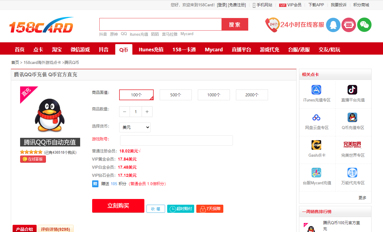Open the 网盘云盘专区 cloud icon
Screen dimensions: 383x232
(316, 117)
